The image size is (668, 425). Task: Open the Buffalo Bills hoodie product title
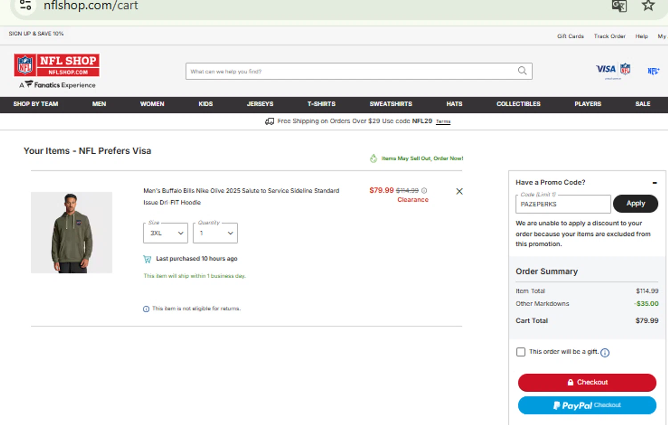click(x=241, y=196)
